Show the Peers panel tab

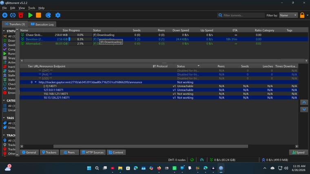click(69, 152)
